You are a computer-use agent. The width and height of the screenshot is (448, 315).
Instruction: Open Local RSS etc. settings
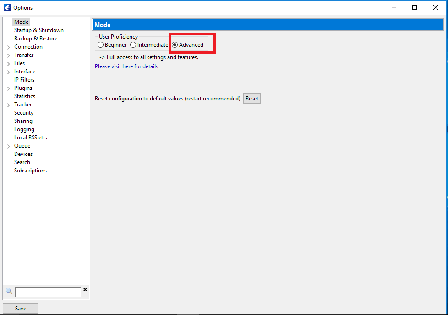click(x=31, y=138)
